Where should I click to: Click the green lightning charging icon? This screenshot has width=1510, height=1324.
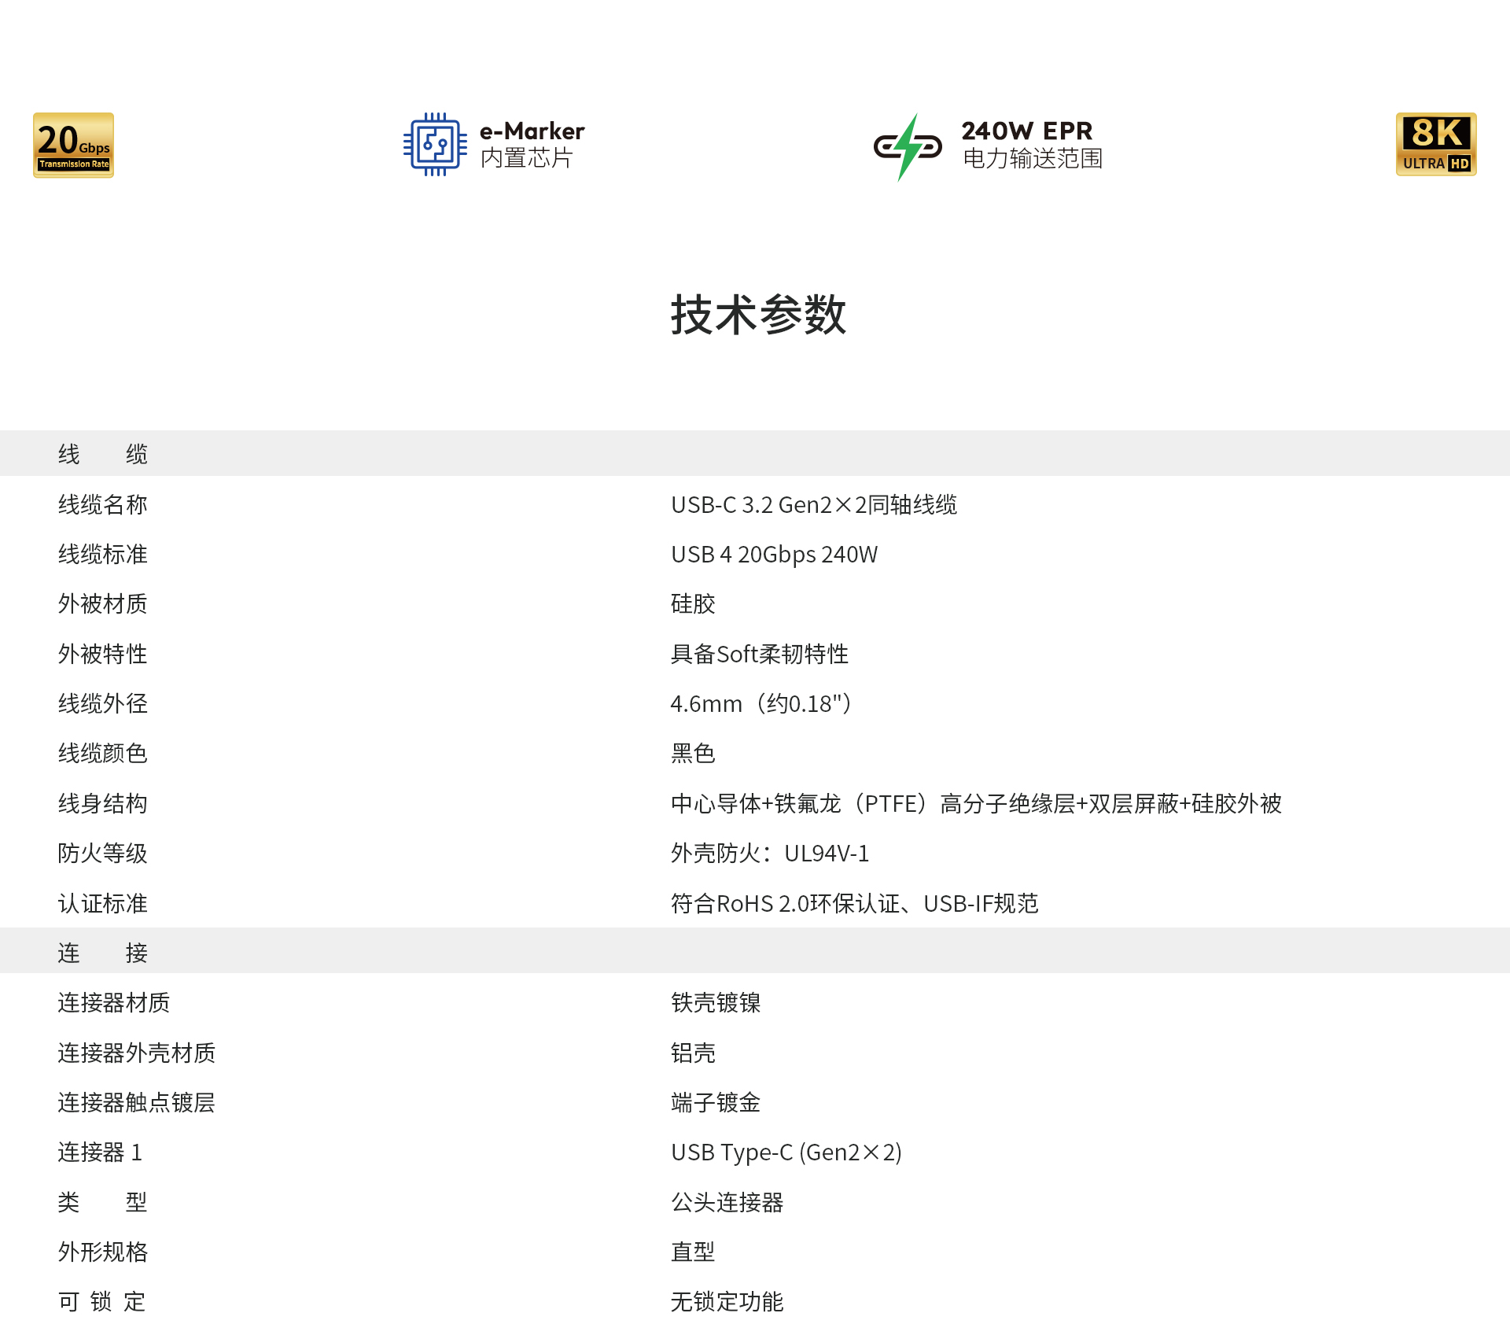(x=908, y=146)
